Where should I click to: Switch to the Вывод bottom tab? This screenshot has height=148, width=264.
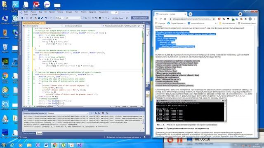pos(39,133)
